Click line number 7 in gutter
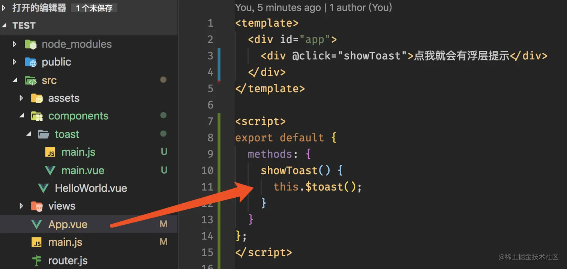Image resolution: width=567 pixels, height=269 pixels. tap(210, 122)
